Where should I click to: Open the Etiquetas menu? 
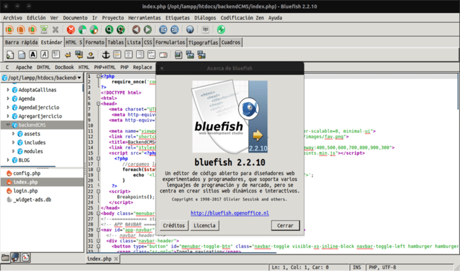[x=177, y=18]
